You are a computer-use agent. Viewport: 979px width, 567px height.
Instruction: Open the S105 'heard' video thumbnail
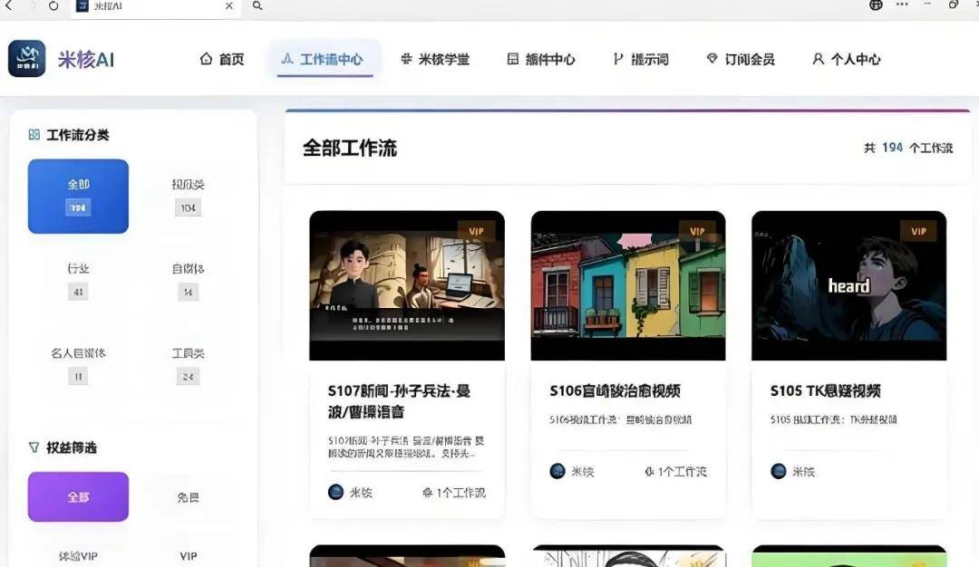tap(849, 285)
